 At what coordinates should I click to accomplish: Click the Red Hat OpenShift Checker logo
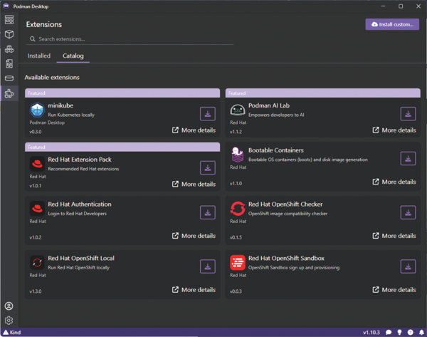click(x=238, y=209)
